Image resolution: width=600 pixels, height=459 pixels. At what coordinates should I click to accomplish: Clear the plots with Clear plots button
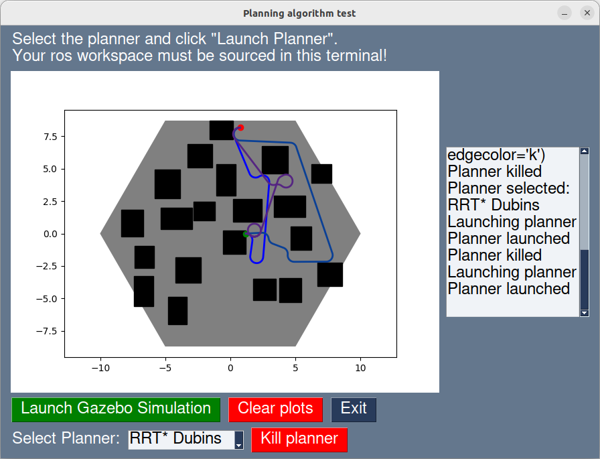pos(275,409)
